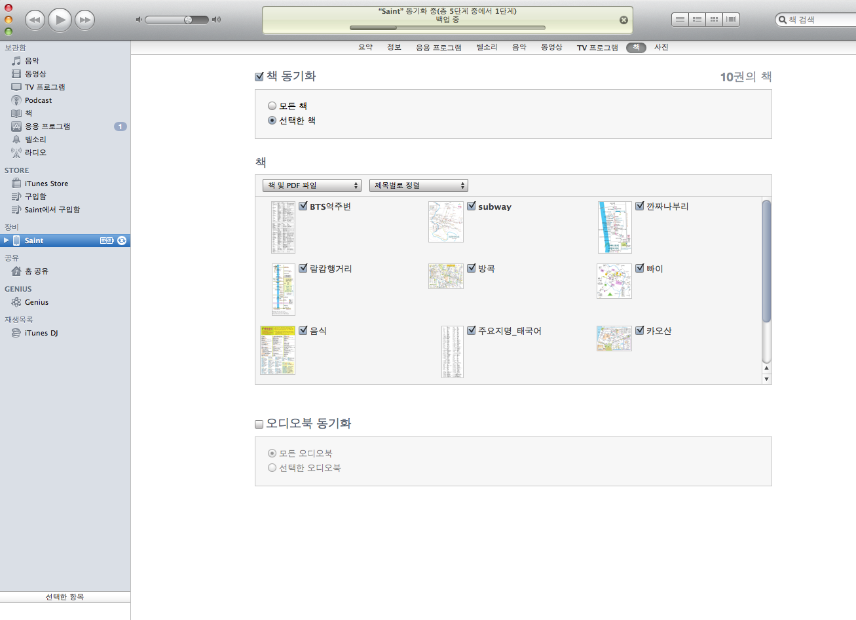This screenshot has width=856, height=620.
Task: Switch to Cover Flow view
Action: click(731, 20)
